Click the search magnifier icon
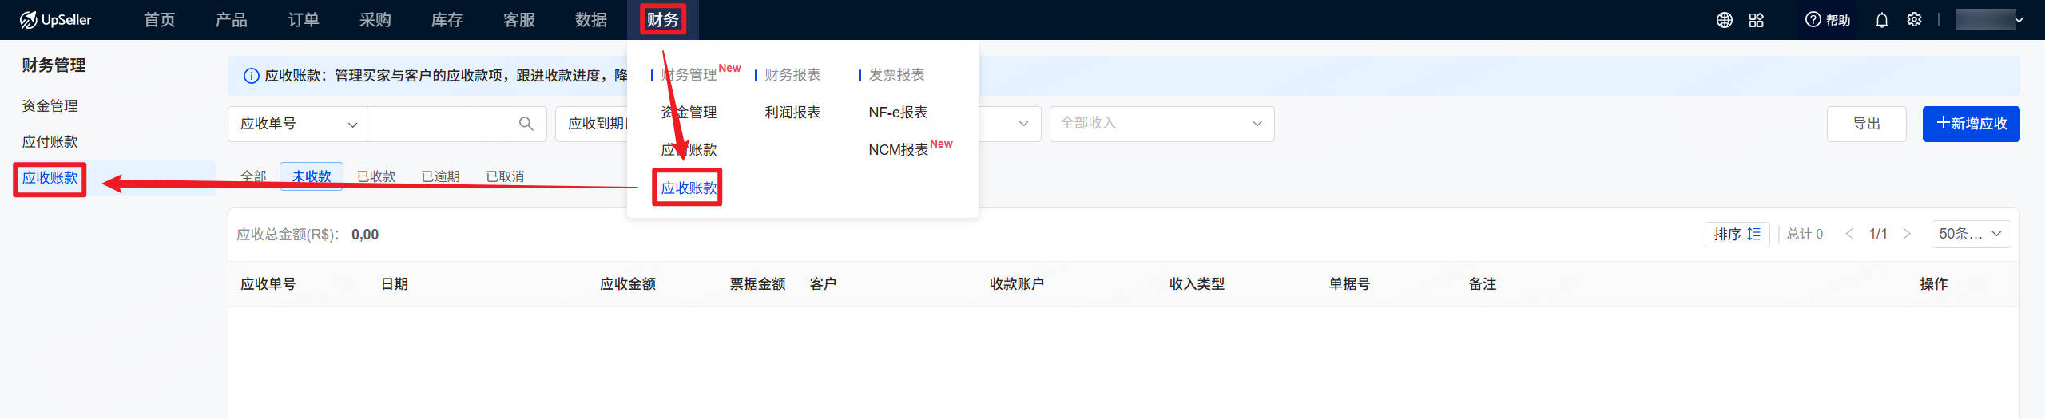 click(x=526, y=124)
